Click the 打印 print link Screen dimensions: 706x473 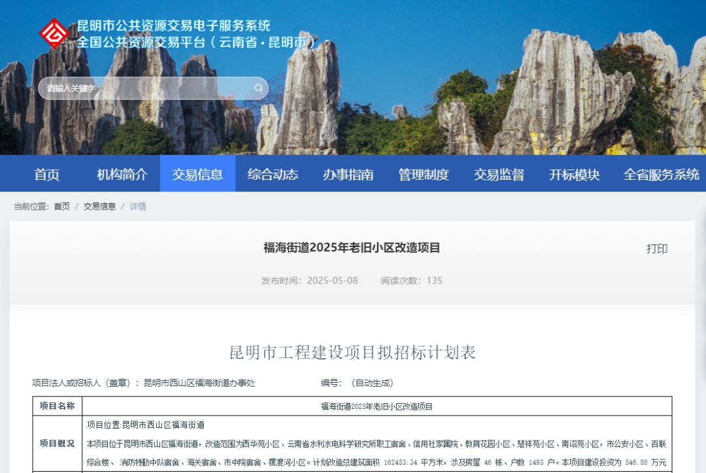click(658, 249)
